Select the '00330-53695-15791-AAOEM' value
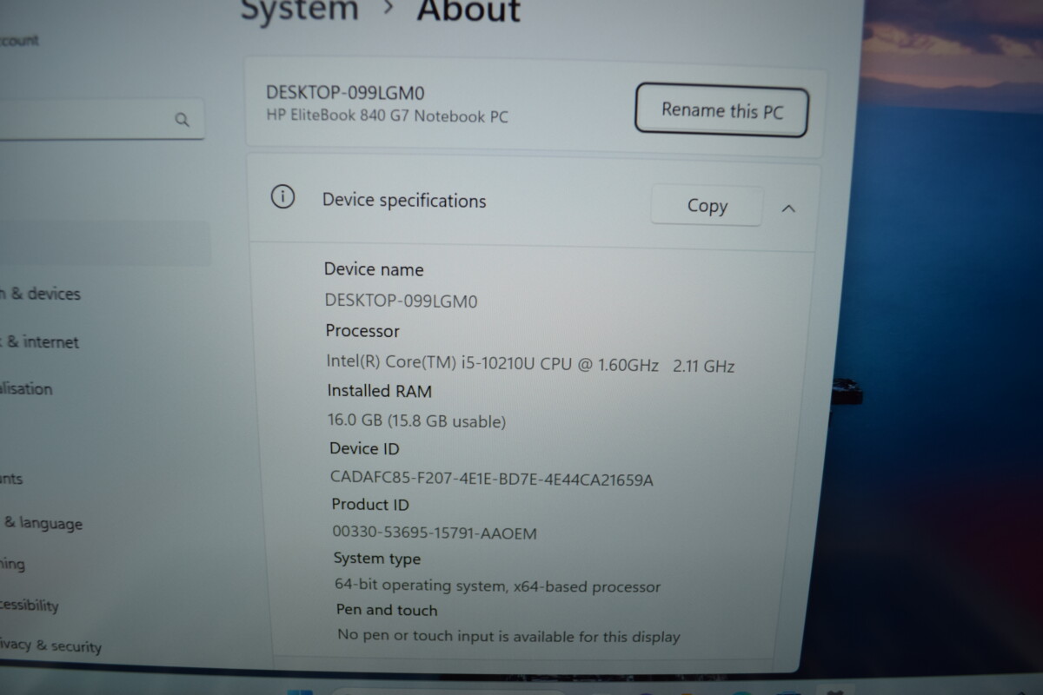 coord(435,533)
